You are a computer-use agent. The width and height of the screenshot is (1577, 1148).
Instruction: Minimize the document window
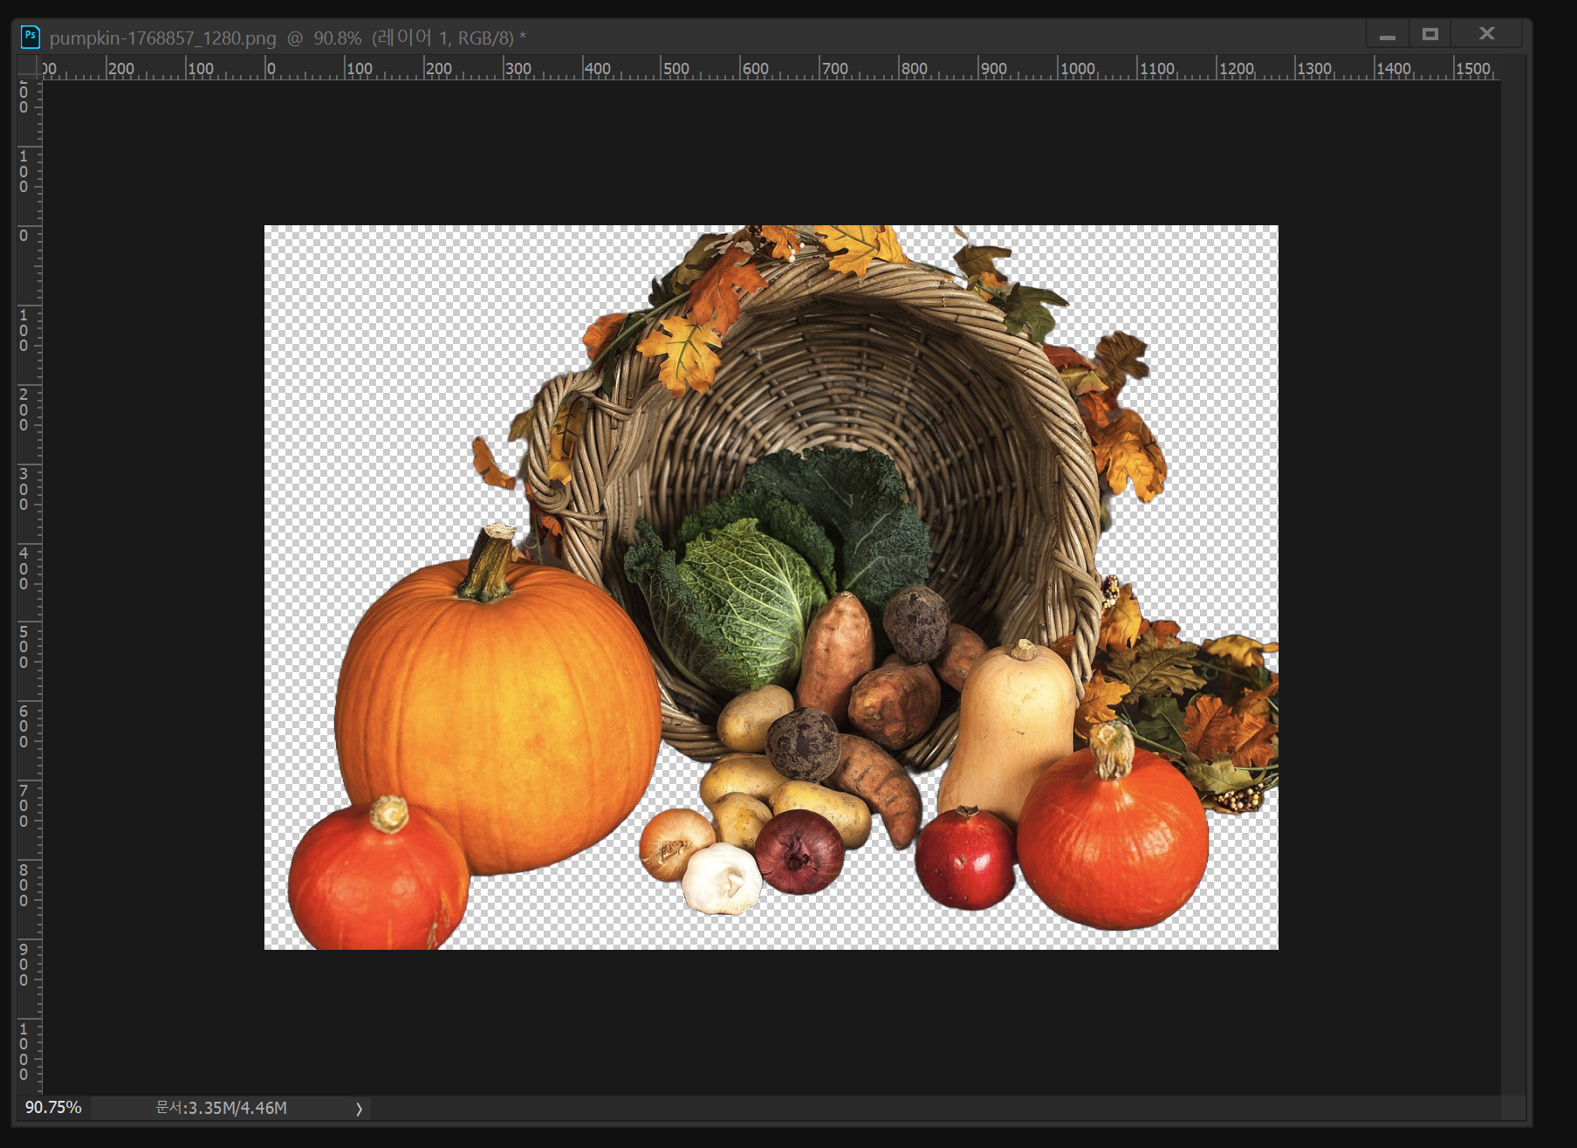[x=1388, y=35]
